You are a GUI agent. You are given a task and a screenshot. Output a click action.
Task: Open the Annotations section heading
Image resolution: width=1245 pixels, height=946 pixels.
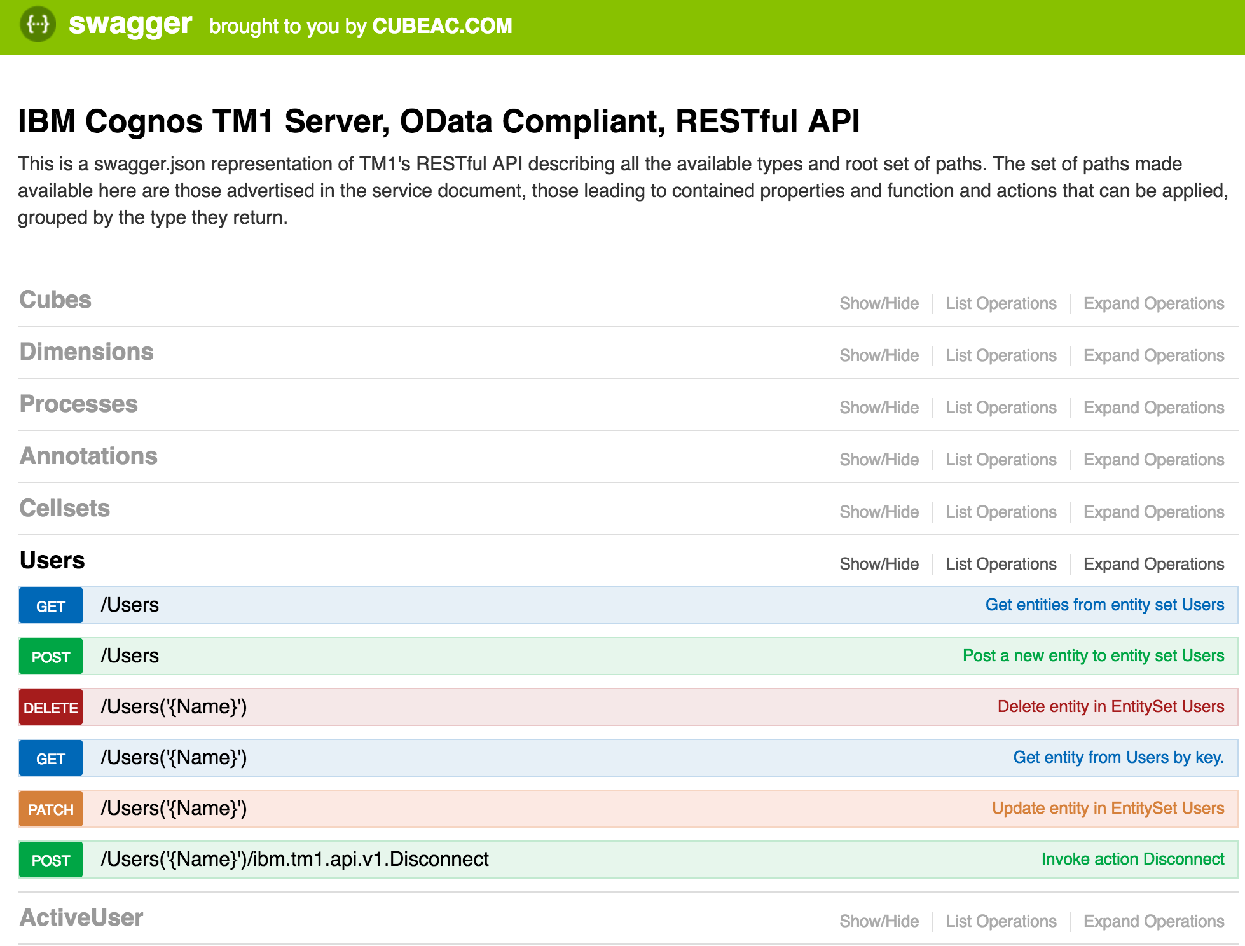click(88, 456)
